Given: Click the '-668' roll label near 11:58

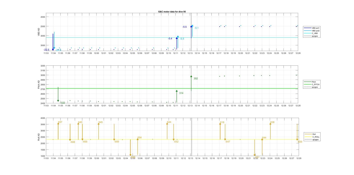Looking at the screenshot, I should point(85,142).
